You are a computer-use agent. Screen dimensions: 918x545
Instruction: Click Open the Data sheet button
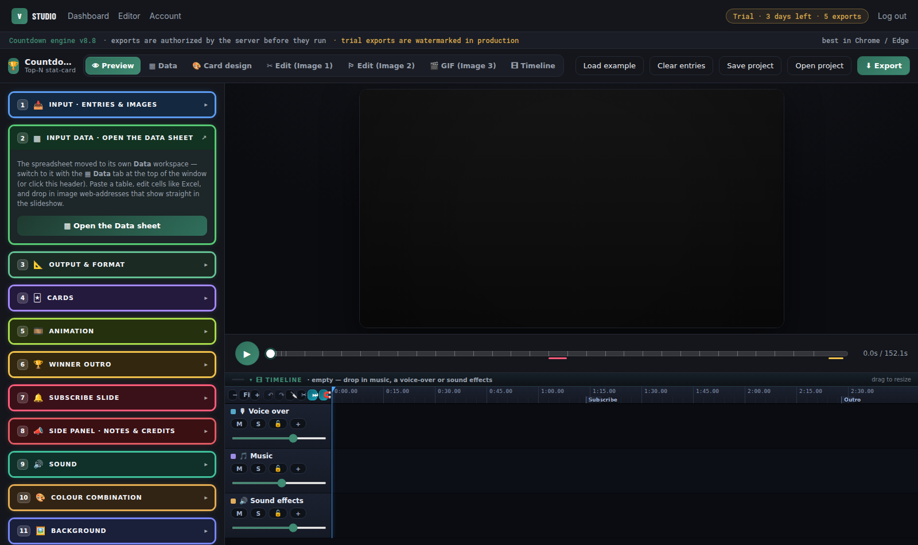click(x=112, y=226)
